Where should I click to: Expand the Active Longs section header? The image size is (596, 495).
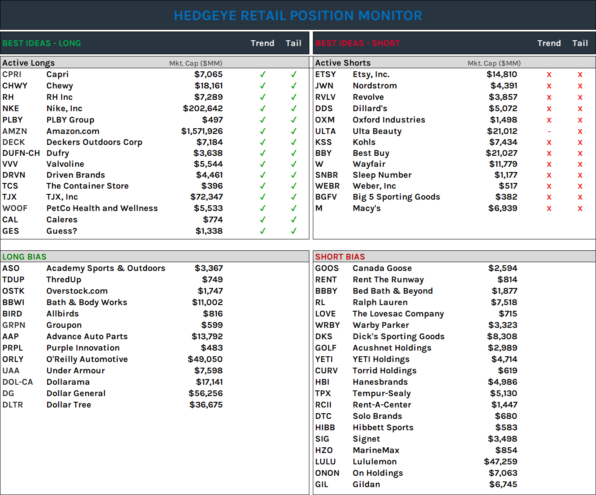(x=28, y=63)
